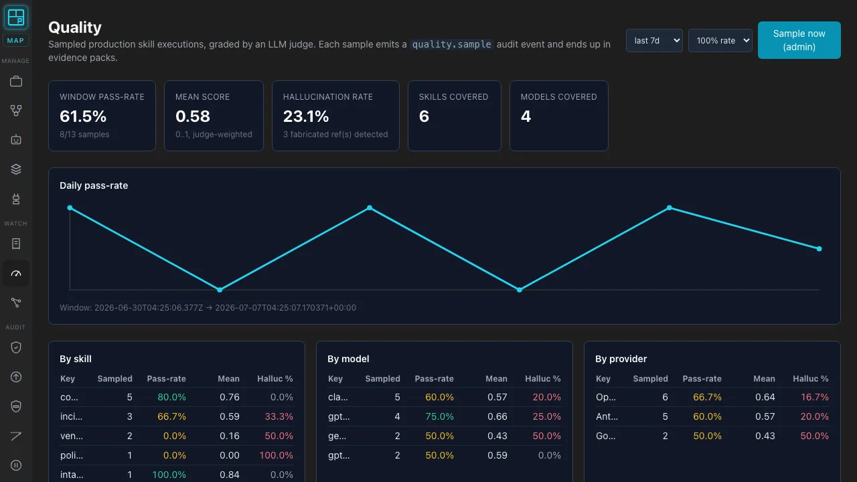Open the robot agents icon
The width and height of the screenshot is (857, 482).
click(x=16, y=140)
